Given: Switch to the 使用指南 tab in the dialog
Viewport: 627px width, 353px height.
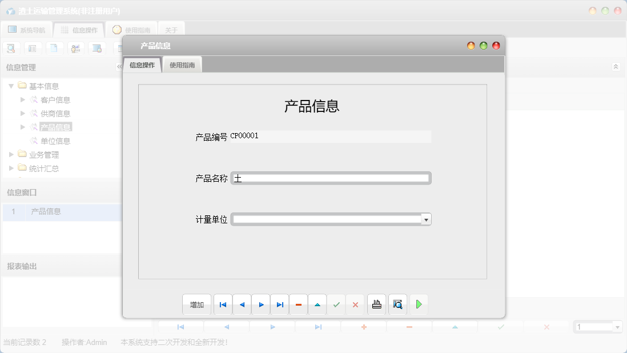Looking at the screenshot, I should [182, 64].
